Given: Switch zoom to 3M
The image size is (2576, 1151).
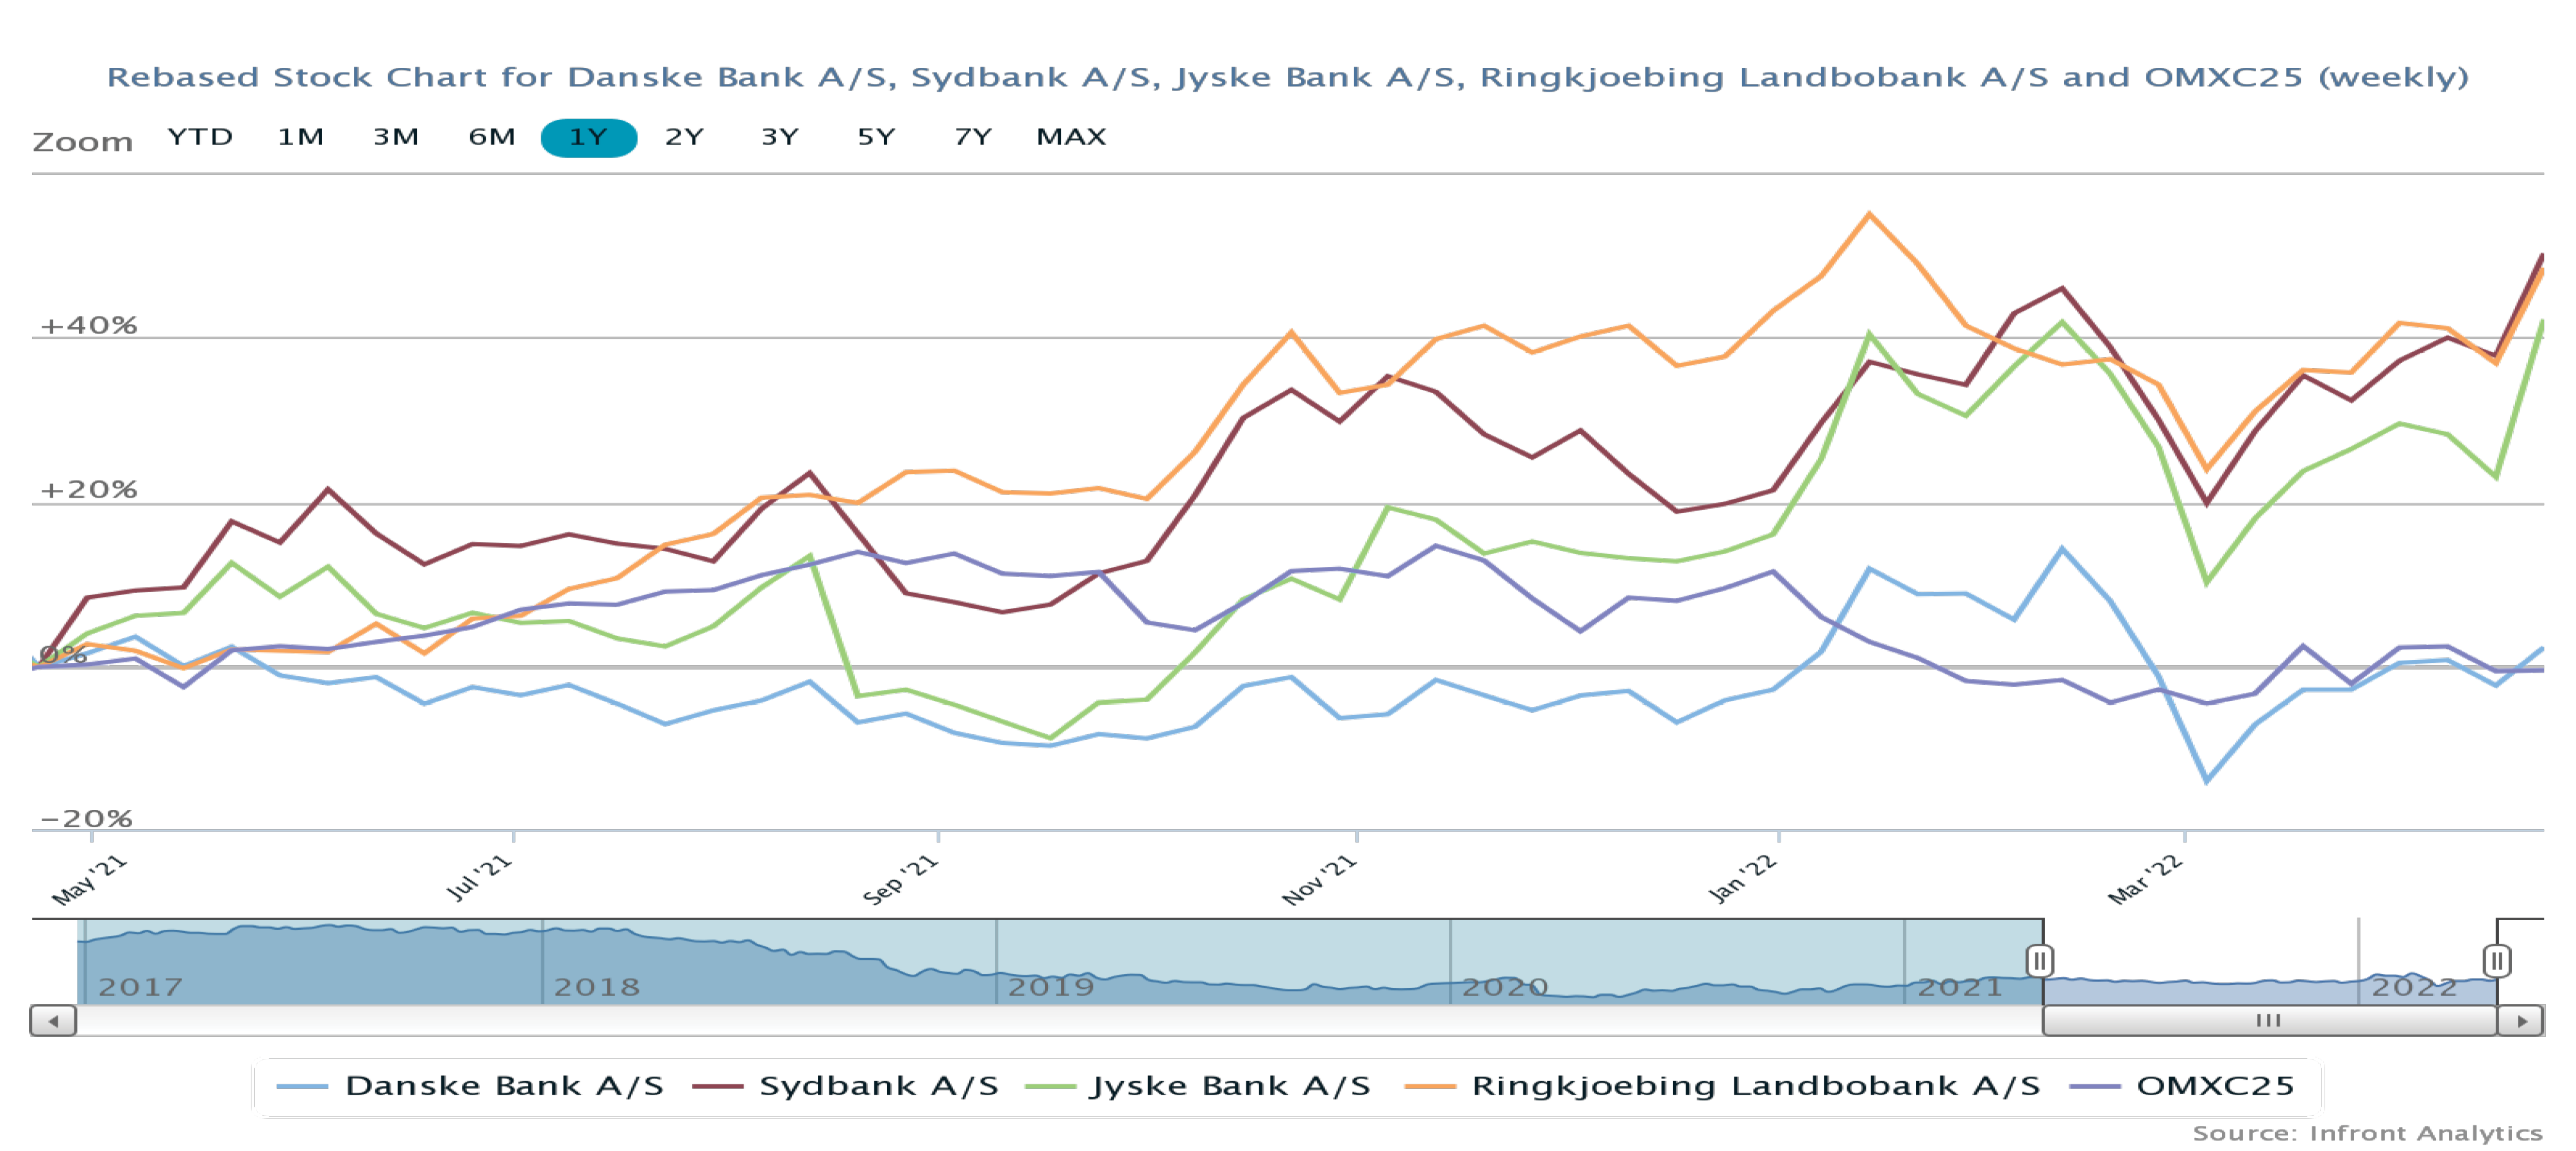Looking at the screenshot, I should [396, 137].
